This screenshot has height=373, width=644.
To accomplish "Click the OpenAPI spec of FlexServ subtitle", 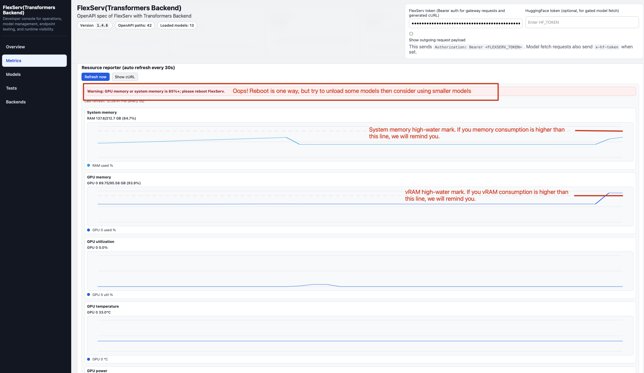I will click(134, 16).
